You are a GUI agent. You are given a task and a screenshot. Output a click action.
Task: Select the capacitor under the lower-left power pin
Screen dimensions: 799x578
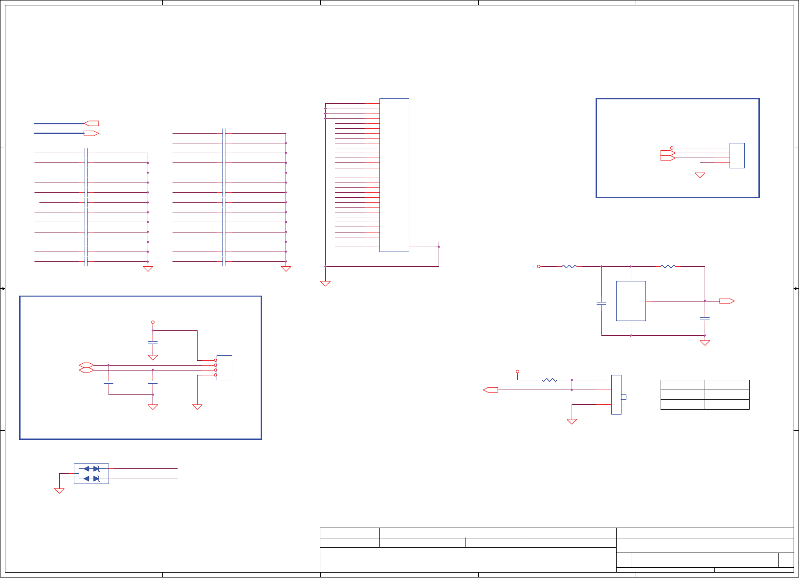point(153,343)
